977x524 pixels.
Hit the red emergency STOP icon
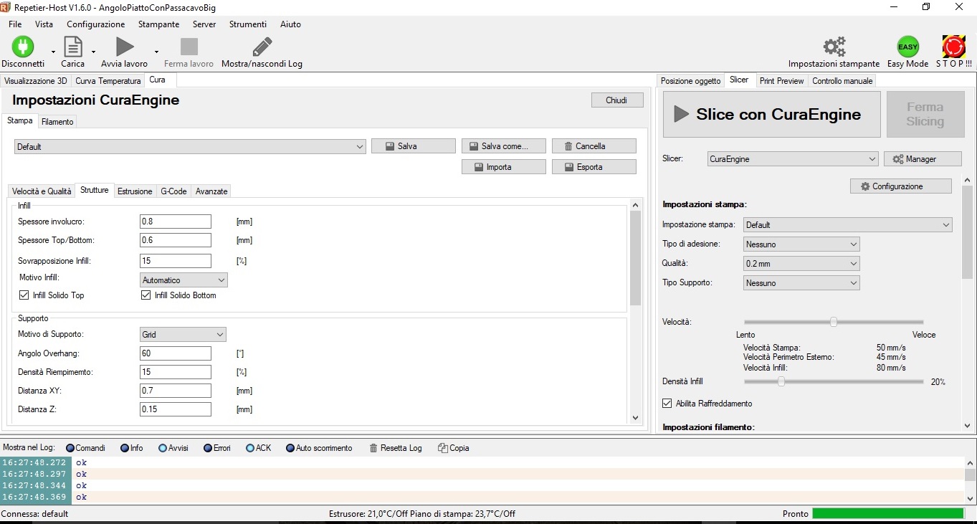coord(953,47)
